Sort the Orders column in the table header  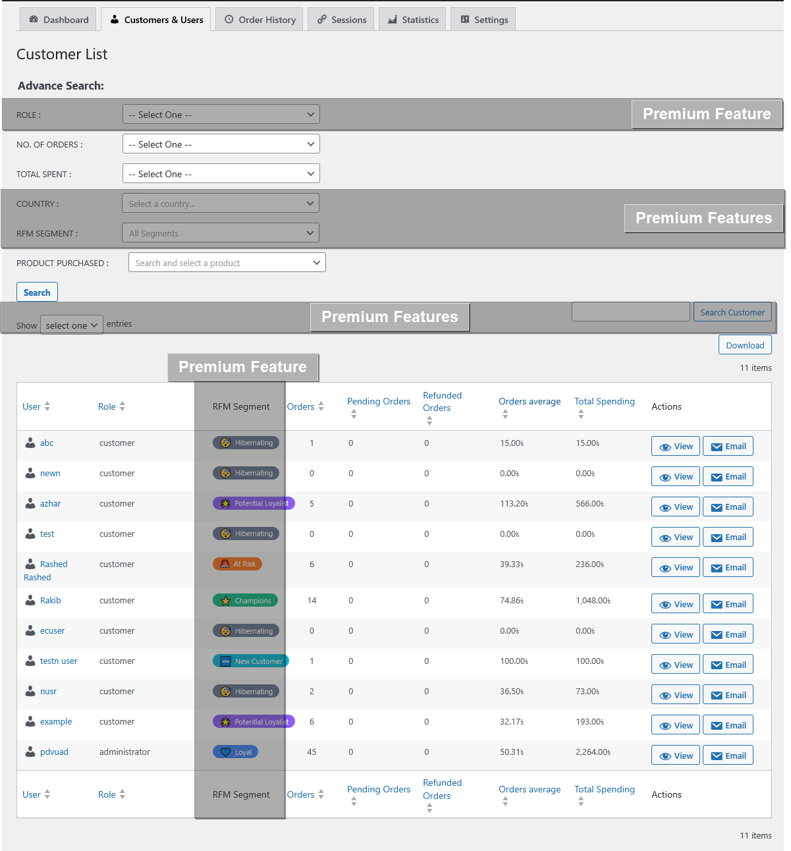tap(321, 406)
